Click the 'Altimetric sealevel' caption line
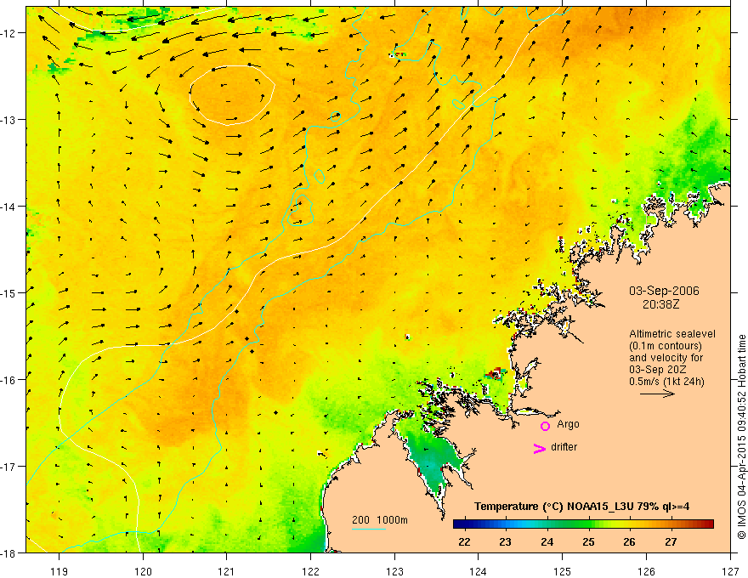 [672, 334]
